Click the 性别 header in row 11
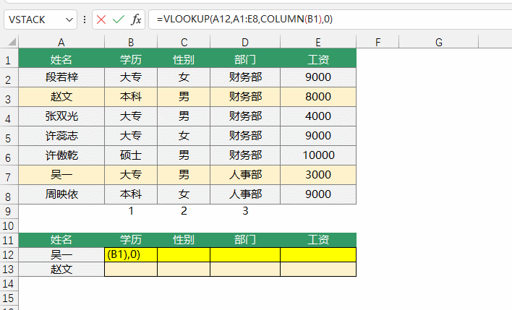512x310 pixels. pos(184,240)
